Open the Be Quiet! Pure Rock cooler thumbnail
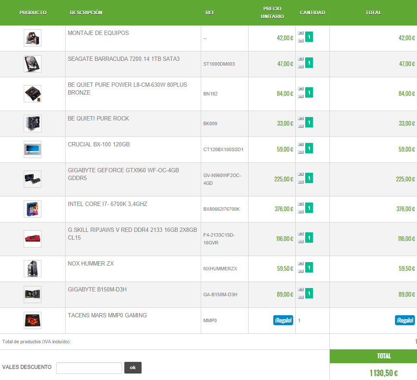This screenshot has width=417, height=380. [32, 123]
